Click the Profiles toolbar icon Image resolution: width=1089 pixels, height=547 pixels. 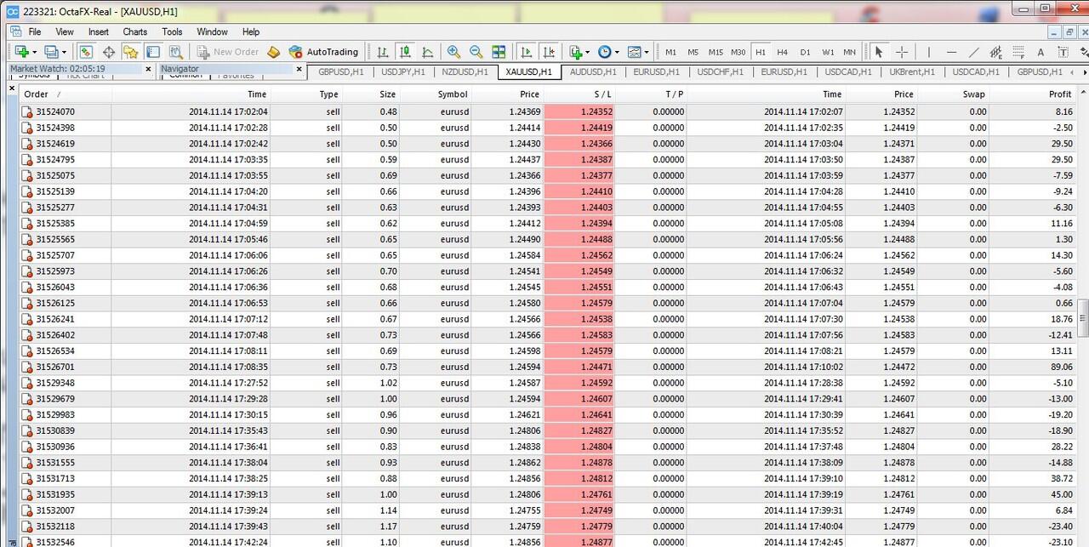(51, 52)
